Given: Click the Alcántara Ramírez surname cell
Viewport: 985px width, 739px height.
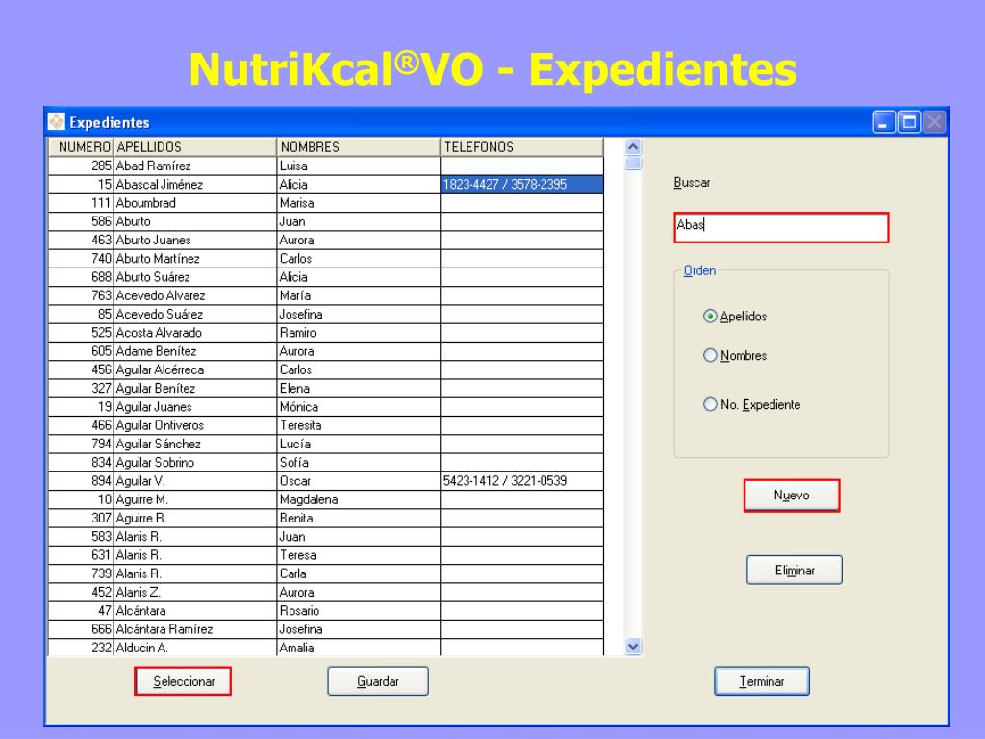Looking at the screenshot, I should tap(195, 629).
